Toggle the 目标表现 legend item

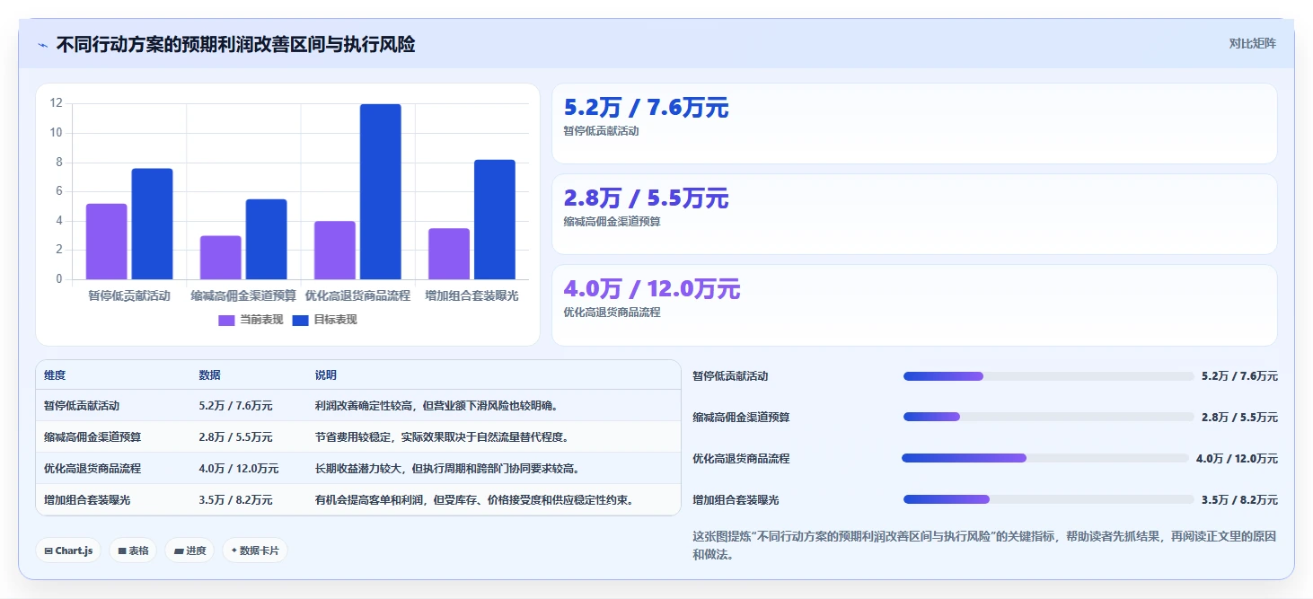[x=325, y=320]
